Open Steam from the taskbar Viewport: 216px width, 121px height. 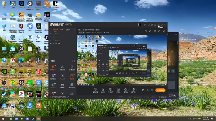pyautogui.click(x=33, y=119)
